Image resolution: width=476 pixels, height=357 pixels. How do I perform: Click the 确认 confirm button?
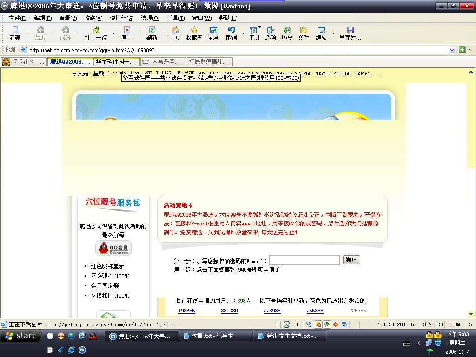click(x=351, y=260)
